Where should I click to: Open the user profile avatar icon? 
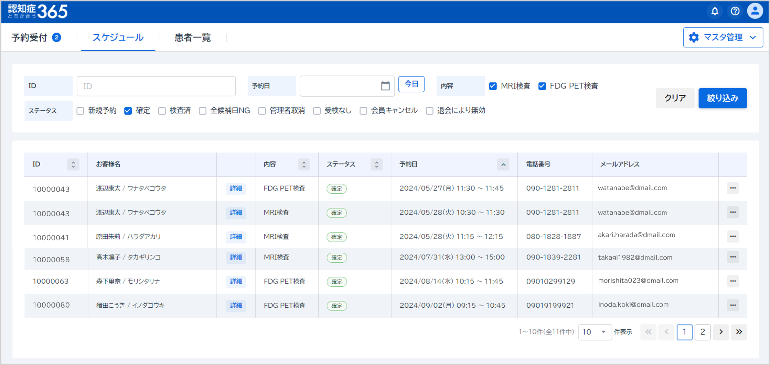[755, 11]
